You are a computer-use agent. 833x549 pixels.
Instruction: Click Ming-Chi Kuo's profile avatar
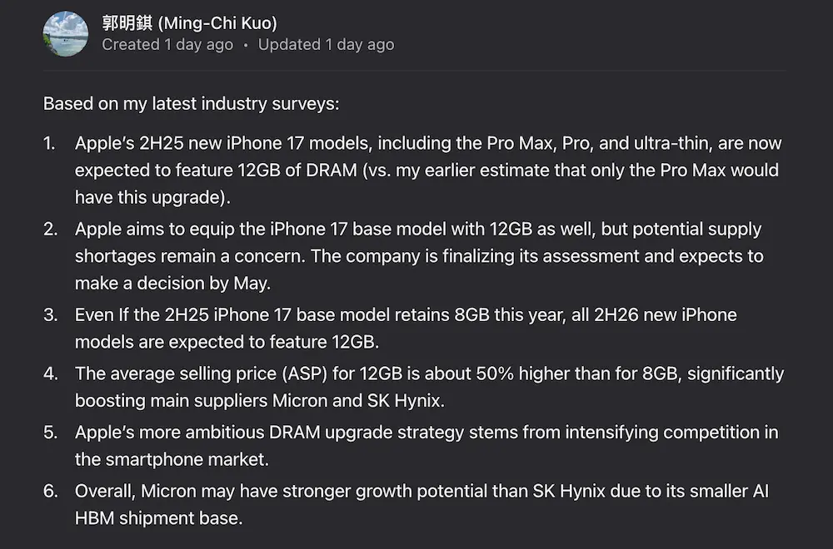pos(65,34)
